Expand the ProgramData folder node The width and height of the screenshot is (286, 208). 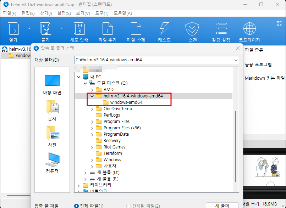(92, 135)
